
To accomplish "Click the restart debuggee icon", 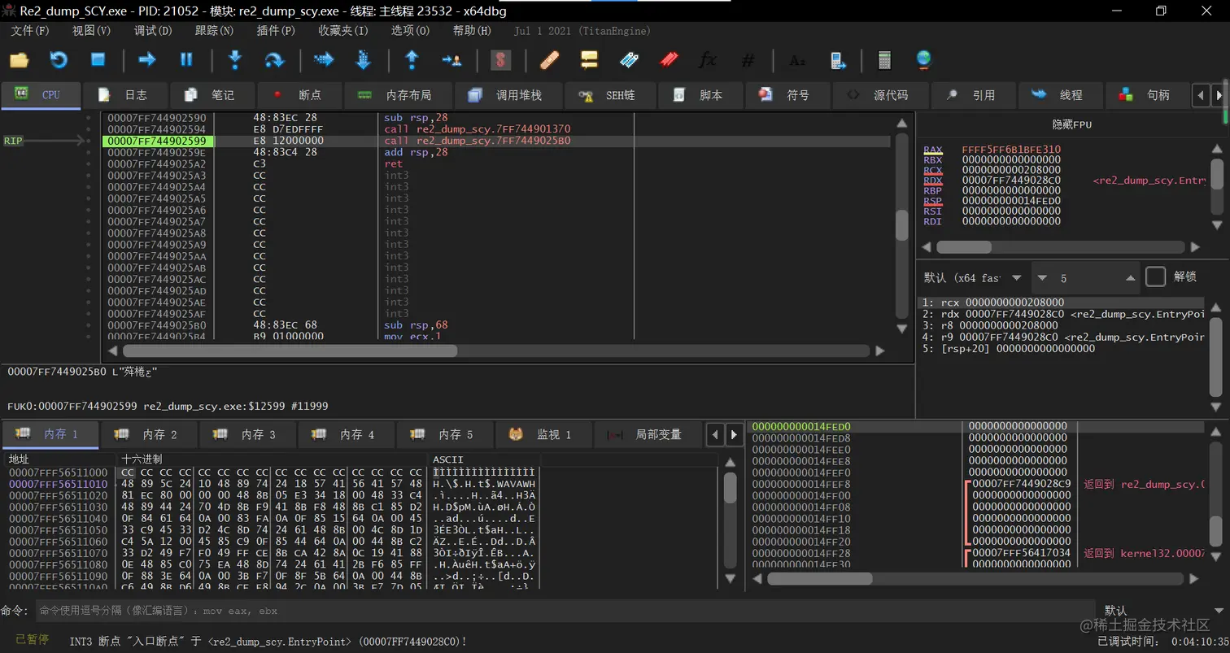I will [59, 59].
